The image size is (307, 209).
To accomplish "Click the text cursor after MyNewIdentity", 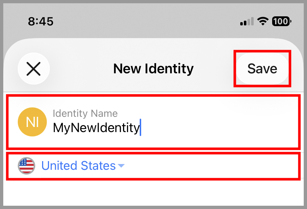I will click(x=141, y=128).
